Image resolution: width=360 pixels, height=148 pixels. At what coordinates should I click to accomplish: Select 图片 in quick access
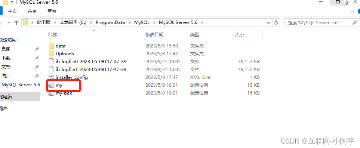(6, 76)
